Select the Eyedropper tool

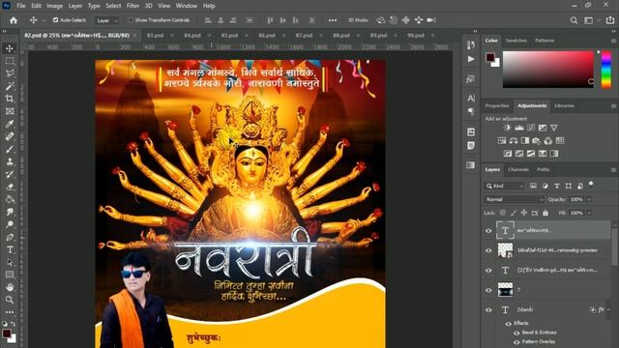click(x=10, y=124)
